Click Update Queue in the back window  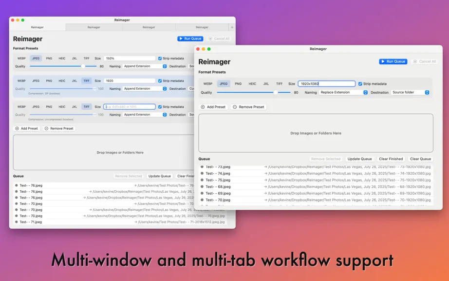[x=160, y=176]
